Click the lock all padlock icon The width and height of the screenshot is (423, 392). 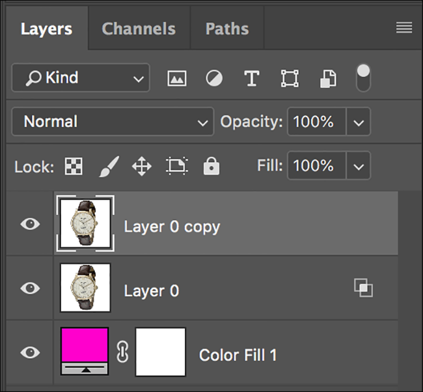tap(211, 167)
